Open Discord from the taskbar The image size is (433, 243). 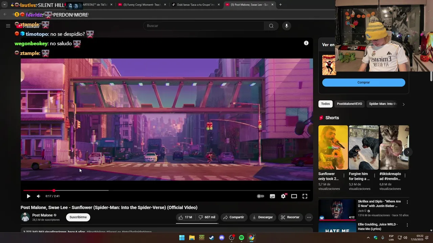tap(222, 238)
